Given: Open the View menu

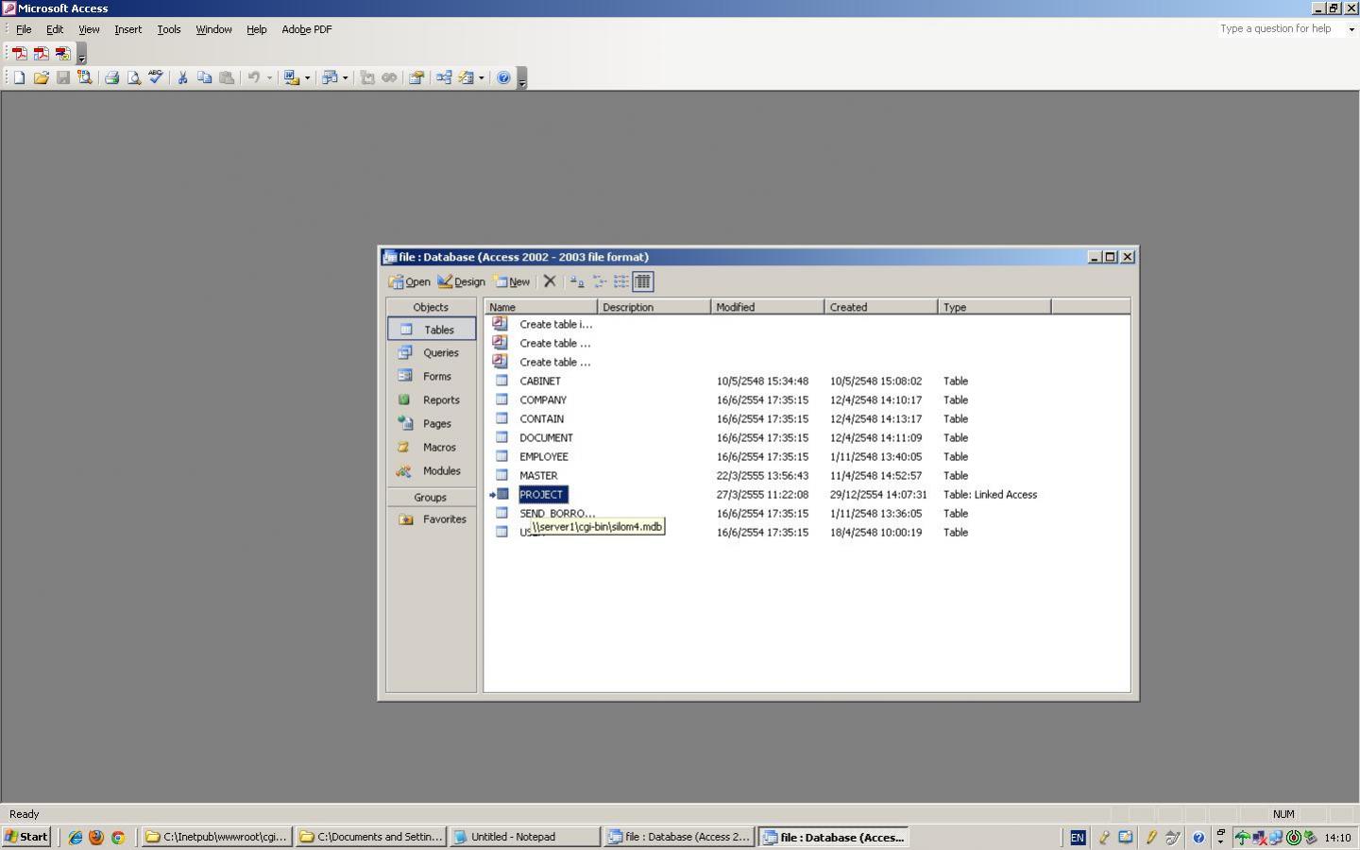Looking at the screenshot, I should coord(89,29).
